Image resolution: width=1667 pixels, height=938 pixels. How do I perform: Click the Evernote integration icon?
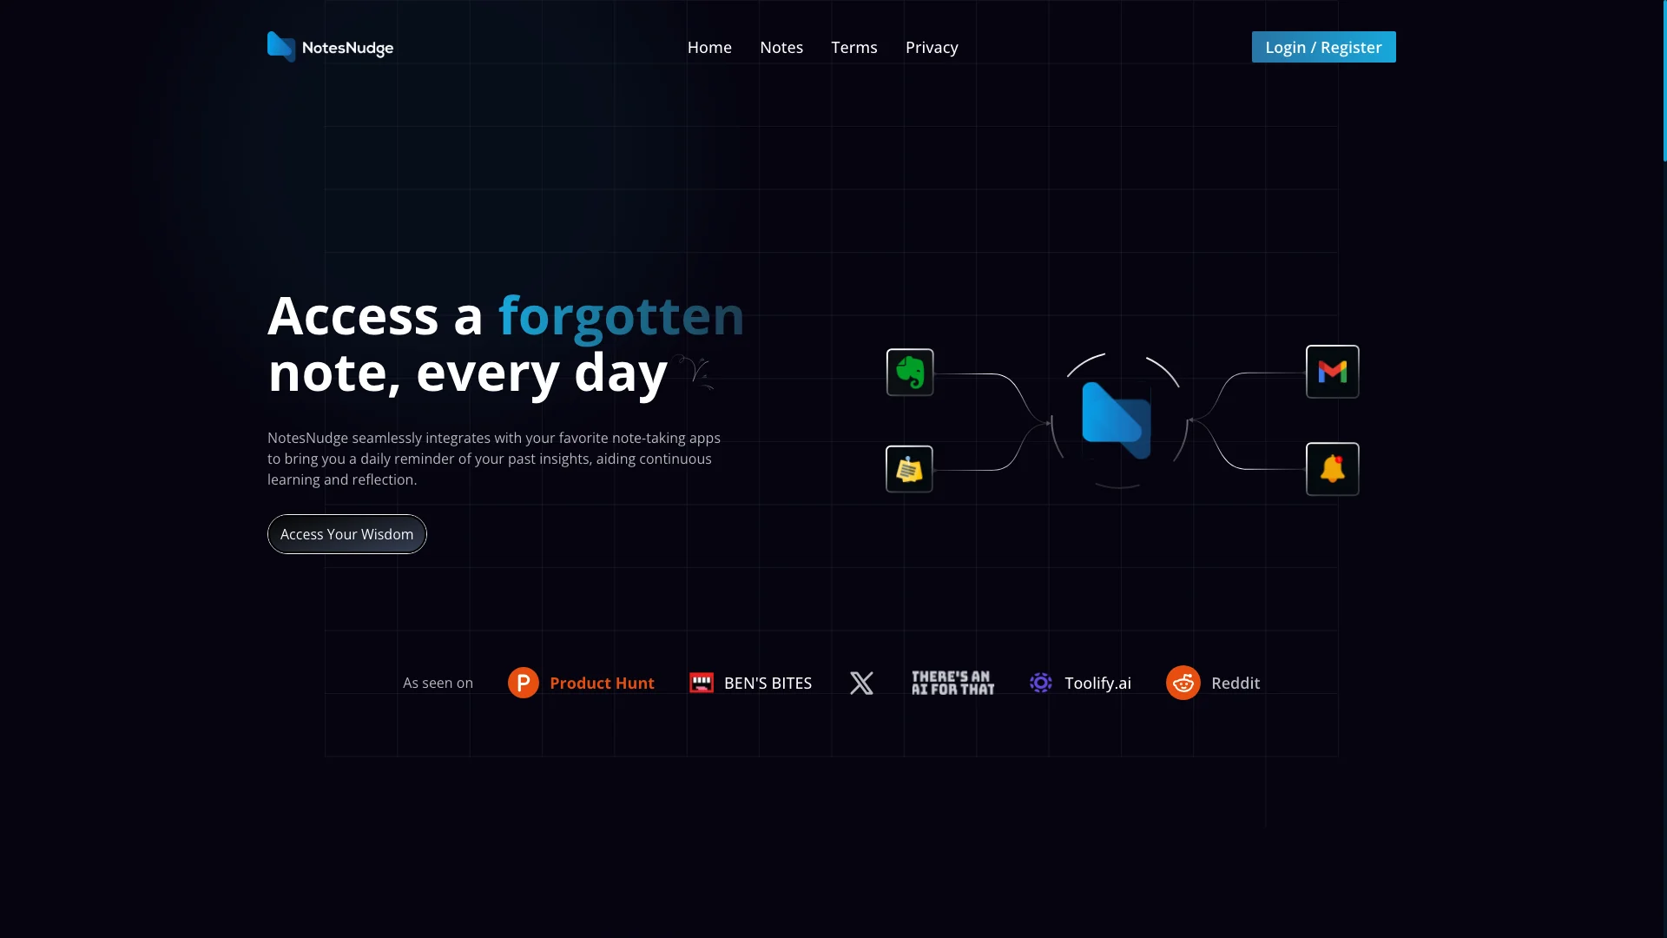[909, 371]
